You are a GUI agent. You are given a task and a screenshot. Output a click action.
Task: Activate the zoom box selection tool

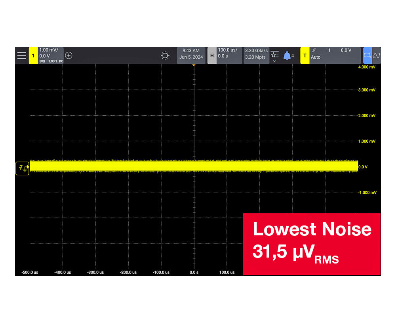(x=367, y=55)
